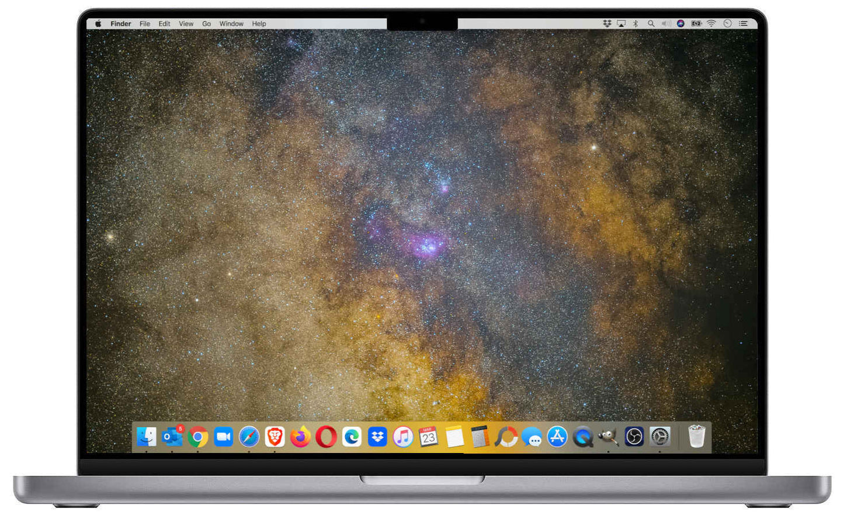Open Calendar showing June 23

(x=428, y=437)
